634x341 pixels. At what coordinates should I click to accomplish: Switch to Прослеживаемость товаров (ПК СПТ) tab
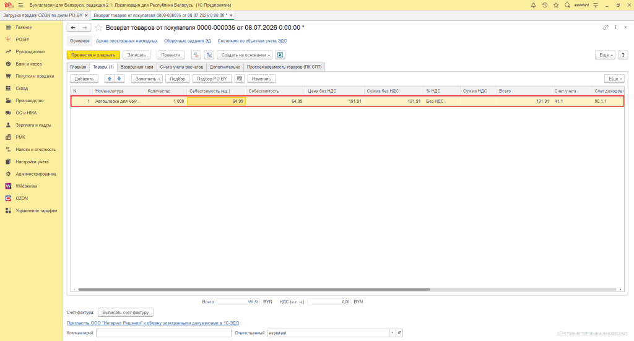(284, 67)
